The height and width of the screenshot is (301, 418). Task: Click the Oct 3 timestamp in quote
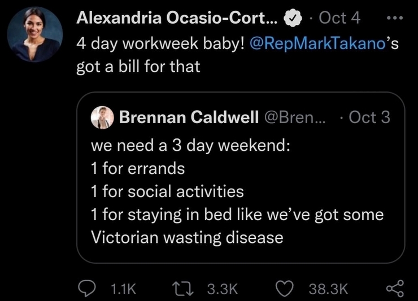pos(369,117)
